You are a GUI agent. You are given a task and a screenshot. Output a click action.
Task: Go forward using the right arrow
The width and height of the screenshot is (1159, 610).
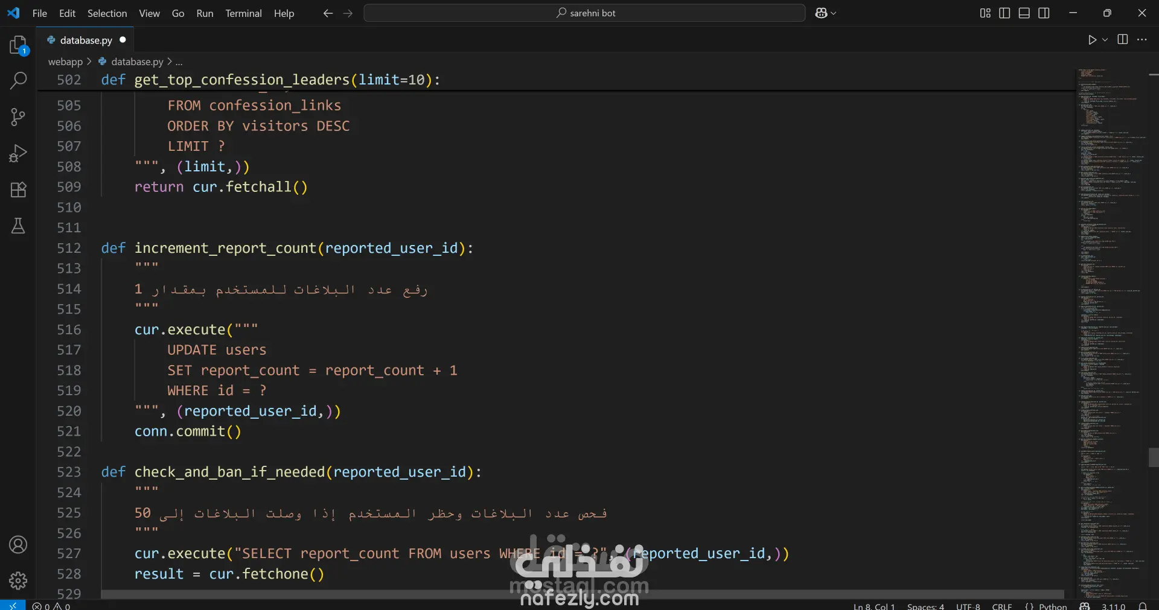348,13
